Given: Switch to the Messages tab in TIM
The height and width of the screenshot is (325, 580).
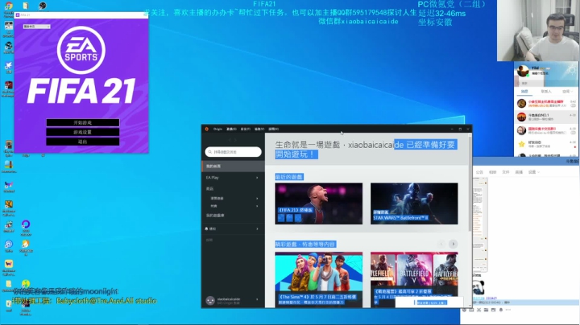Looking at the screenshot, I should coord(524,91).
